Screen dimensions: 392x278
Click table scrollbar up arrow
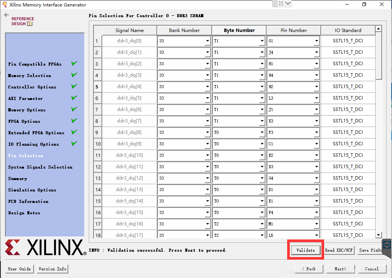pos(379,29)
